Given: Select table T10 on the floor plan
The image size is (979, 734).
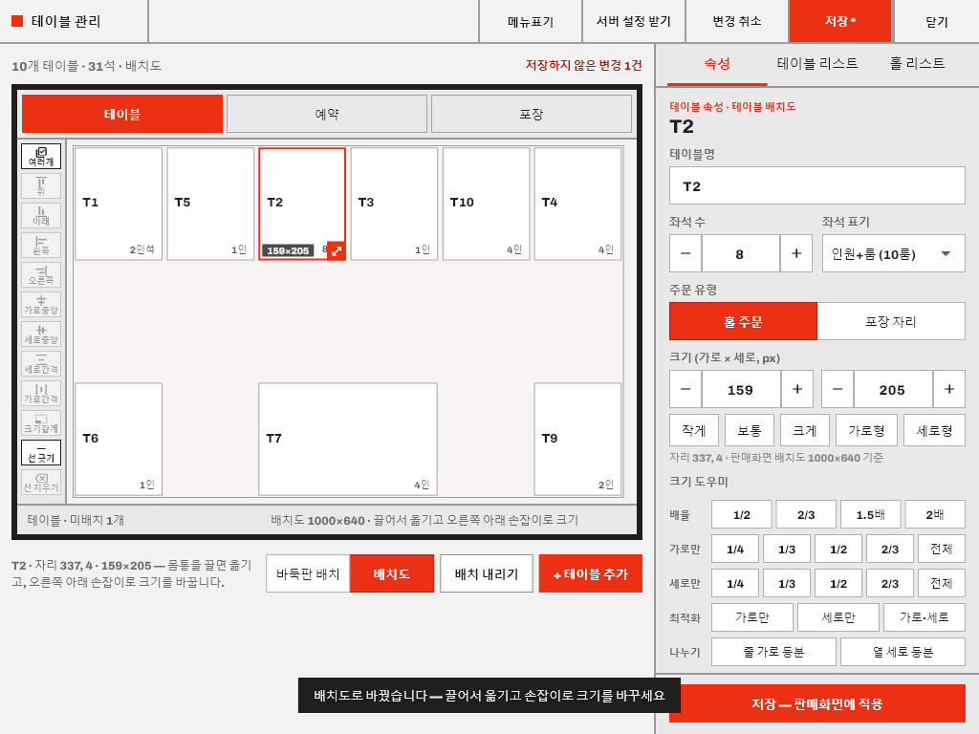Looking at the screenshot, I should point(487,204).
